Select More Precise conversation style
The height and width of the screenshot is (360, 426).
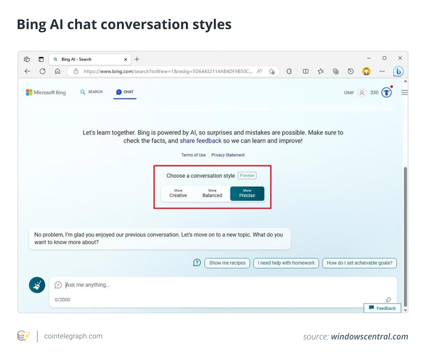247,194
